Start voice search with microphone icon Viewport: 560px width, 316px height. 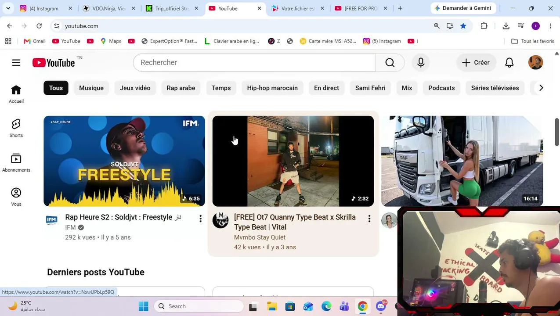pos(421,63)
